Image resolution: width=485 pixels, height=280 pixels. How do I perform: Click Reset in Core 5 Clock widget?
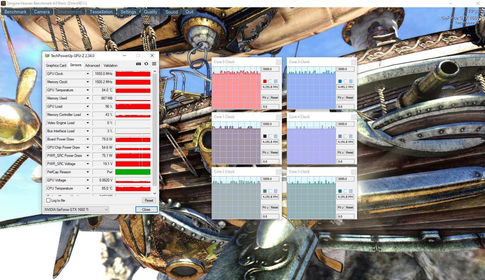(x=350, y=207)
